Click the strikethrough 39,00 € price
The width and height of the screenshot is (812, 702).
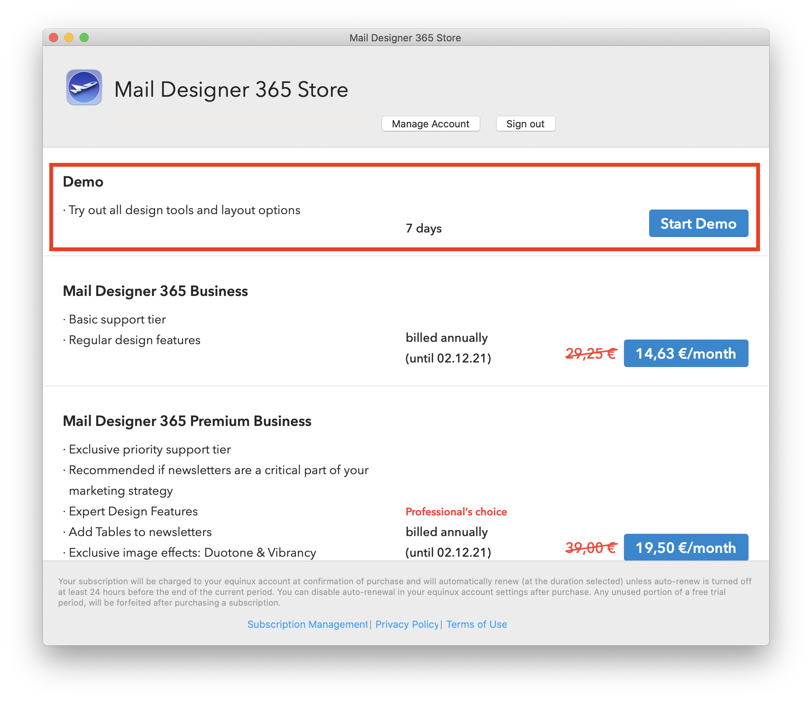(x=591, y=548)
